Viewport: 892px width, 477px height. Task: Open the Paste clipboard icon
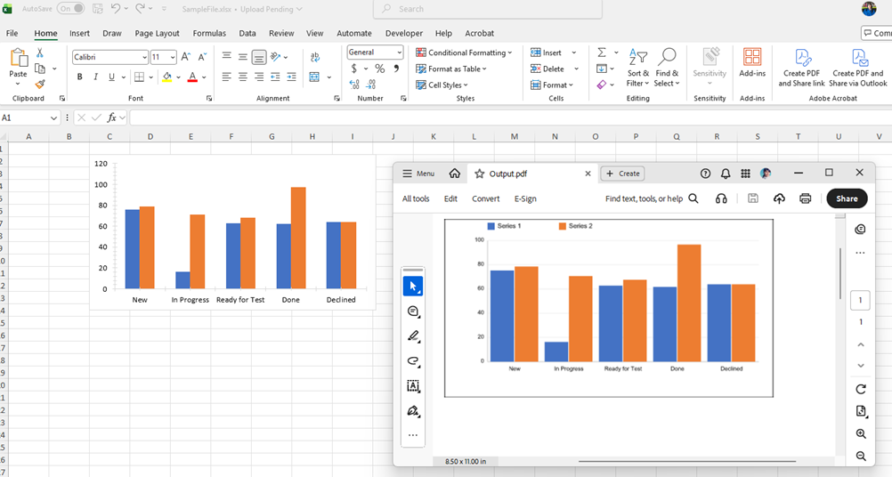point(18,58)
